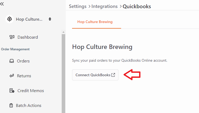Click the Hop Culture... organization name

point(29,19)
